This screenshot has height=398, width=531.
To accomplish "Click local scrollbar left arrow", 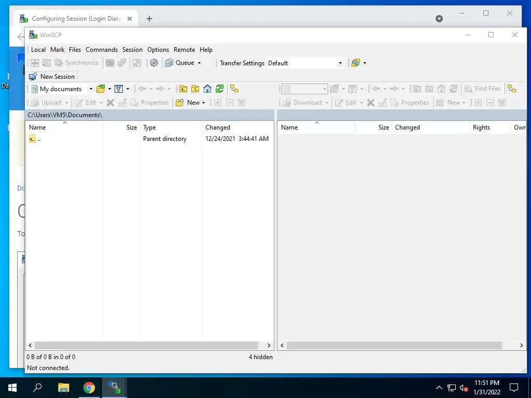I will click(x=30, y=345).
